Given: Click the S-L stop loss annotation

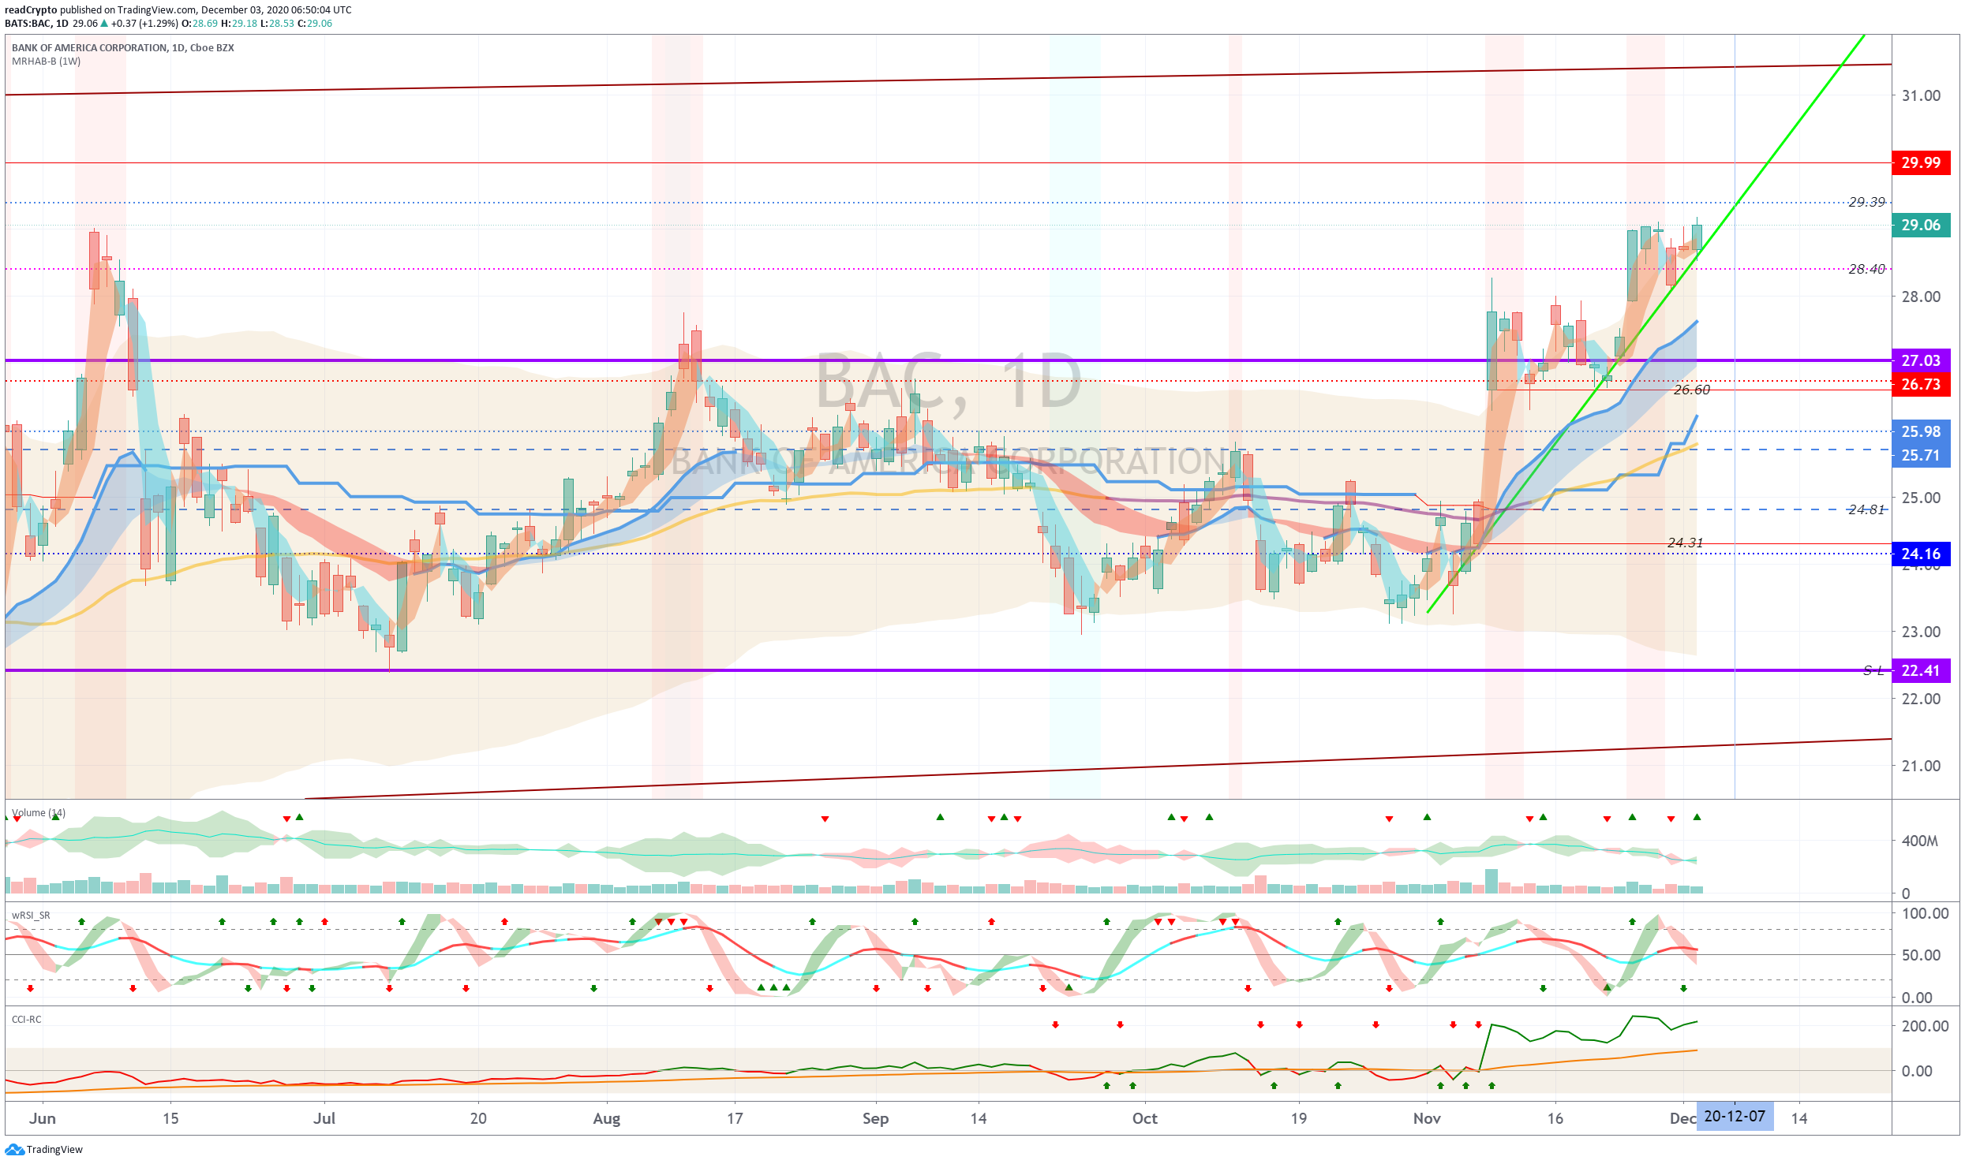Looking at the screenshot, I should [1873, 670].
